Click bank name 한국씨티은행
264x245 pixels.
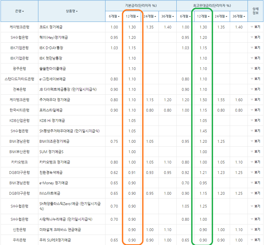(x=19, y=110)
